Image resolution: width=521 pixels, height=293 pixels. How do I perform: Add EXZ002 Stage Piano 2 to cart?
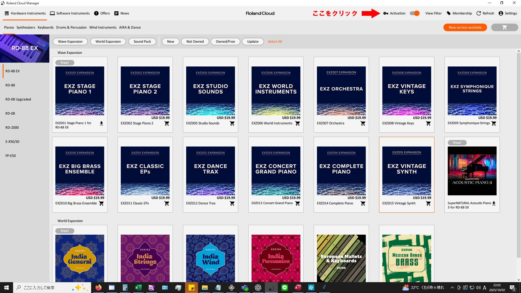167,123
